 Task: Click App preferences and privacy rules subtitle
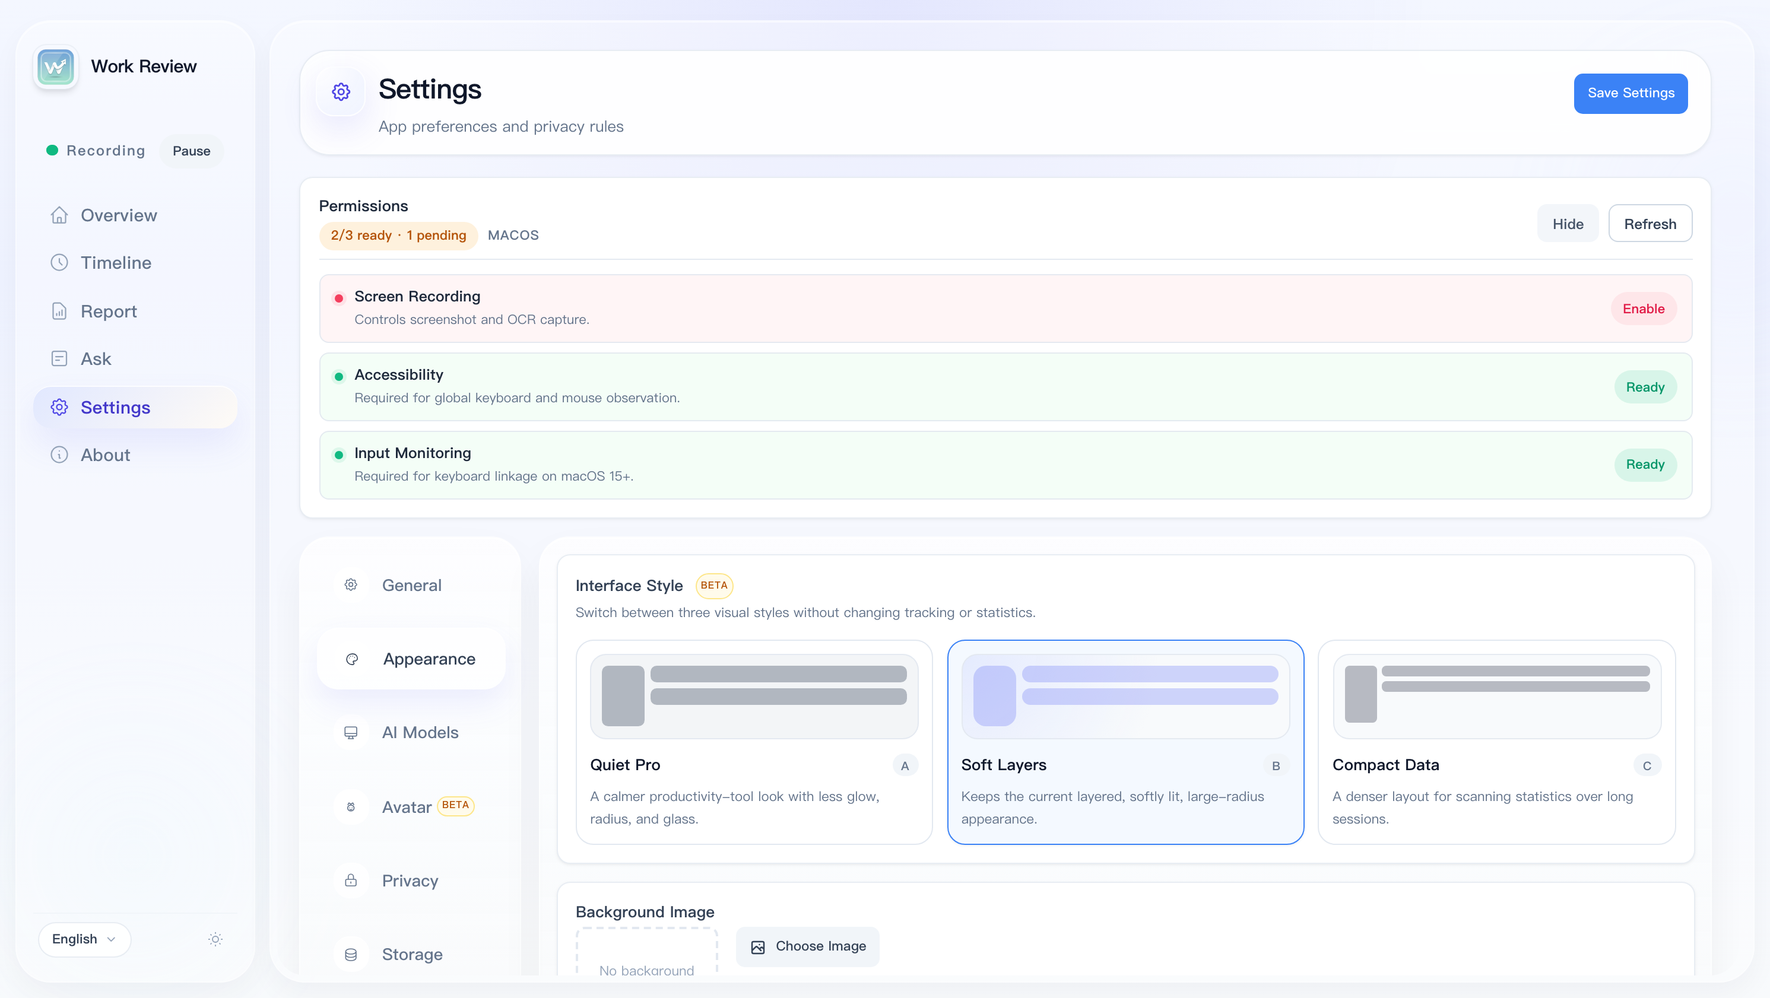(x=501, y=126)
